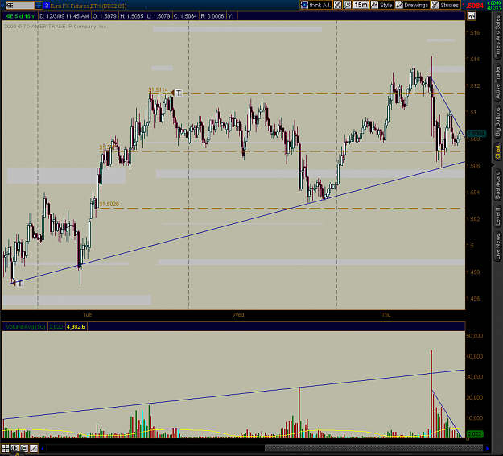Viewport: 503px width, 456px height.
Task: Click the Style chart-line icon
Action: tap(374, 5)
